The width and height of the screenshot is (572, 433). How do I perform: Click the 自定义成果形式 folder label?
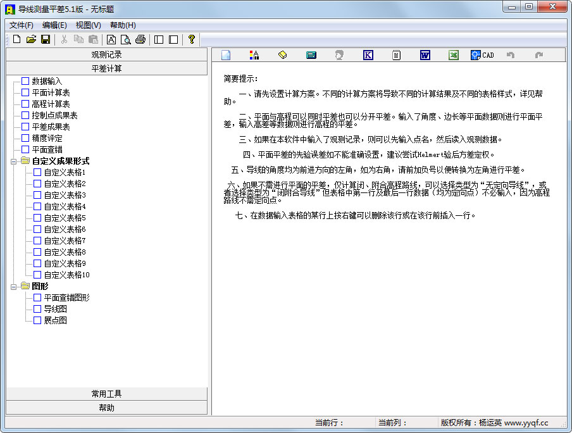click(x=61, y=161)
